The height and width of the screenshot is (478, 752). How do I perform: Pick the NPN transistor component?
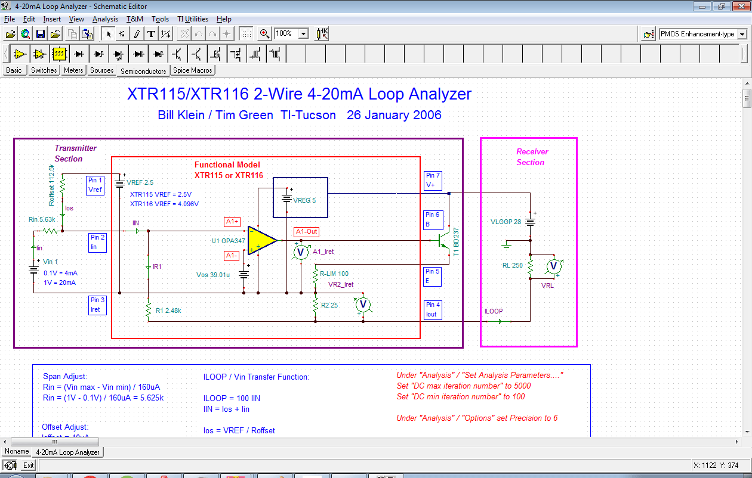click(x=177, y=54)
